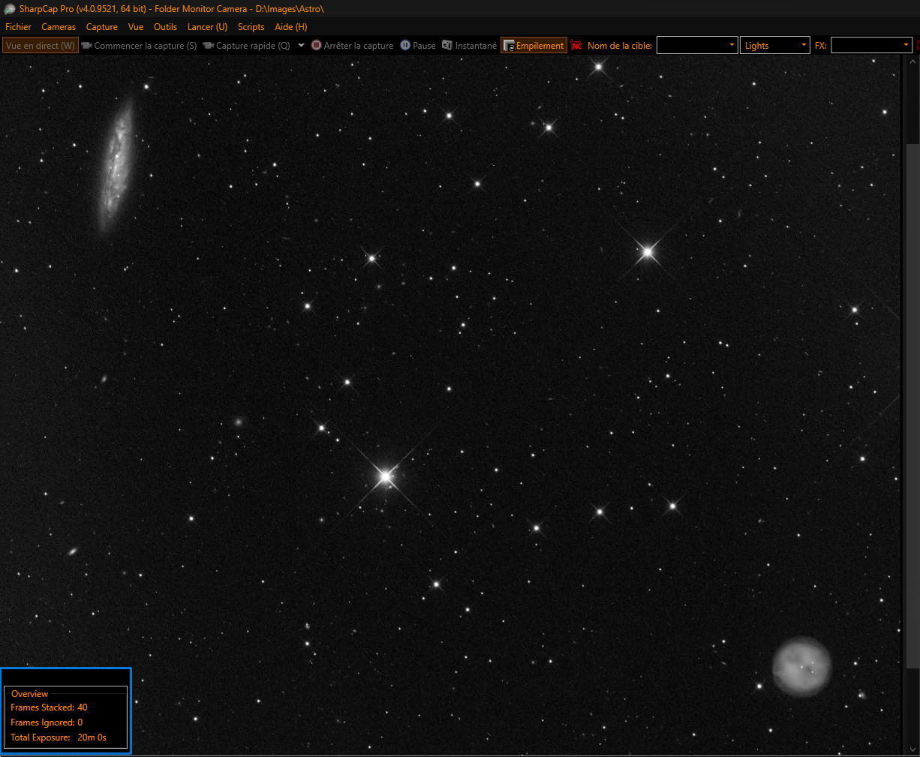
Task: Click the Total Exposure 20m 0s value
Action: (x=92, y=737)
